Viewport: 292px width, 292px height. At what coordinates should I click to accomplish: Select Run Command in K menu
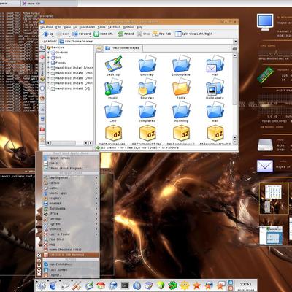coord(71,264)
